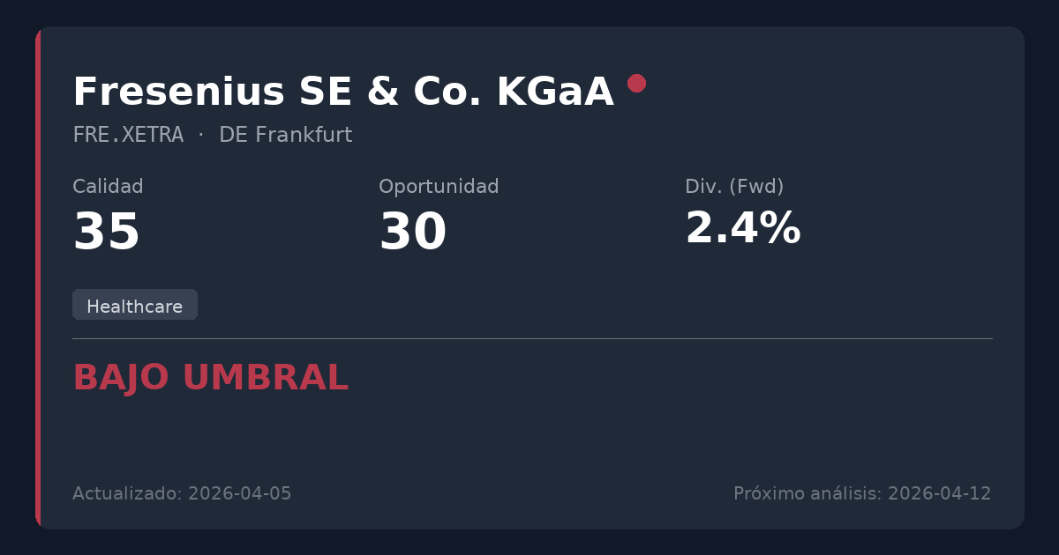Click the Oportunidad label
This screenshot has height=555, width=1059.
[x=439, y=187]
